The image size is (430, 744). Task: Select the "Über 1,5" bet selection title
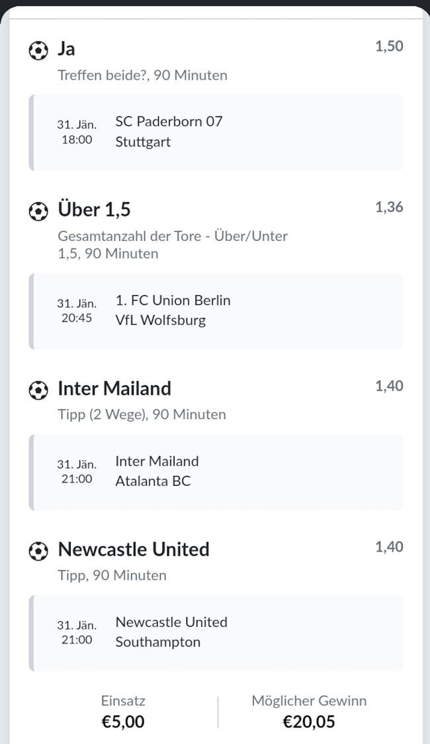[x=94, y=210]
